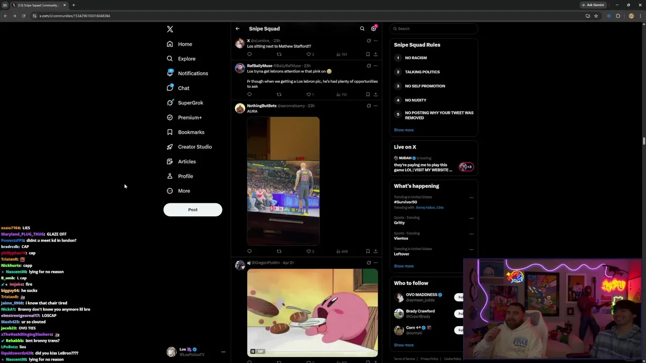Screen dimensions: 646x363
Task: Open community members icon beside header search
Action: tap(374, 29)
